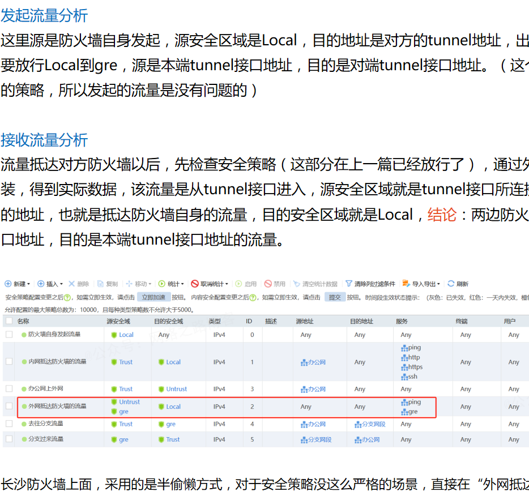Click the clear filter conditions funnel icon
The width and height of the screenshot is (529, 496).
point(349,284)
